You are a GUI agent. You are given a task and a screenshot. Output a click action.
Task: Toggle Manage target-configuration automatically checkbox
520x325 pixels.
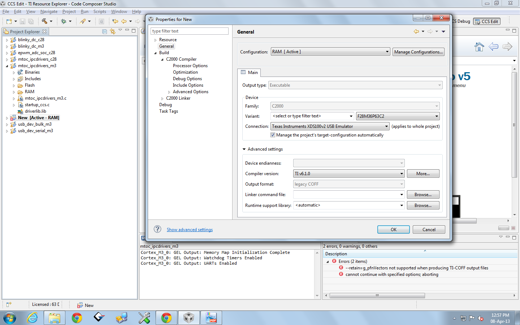273,135
